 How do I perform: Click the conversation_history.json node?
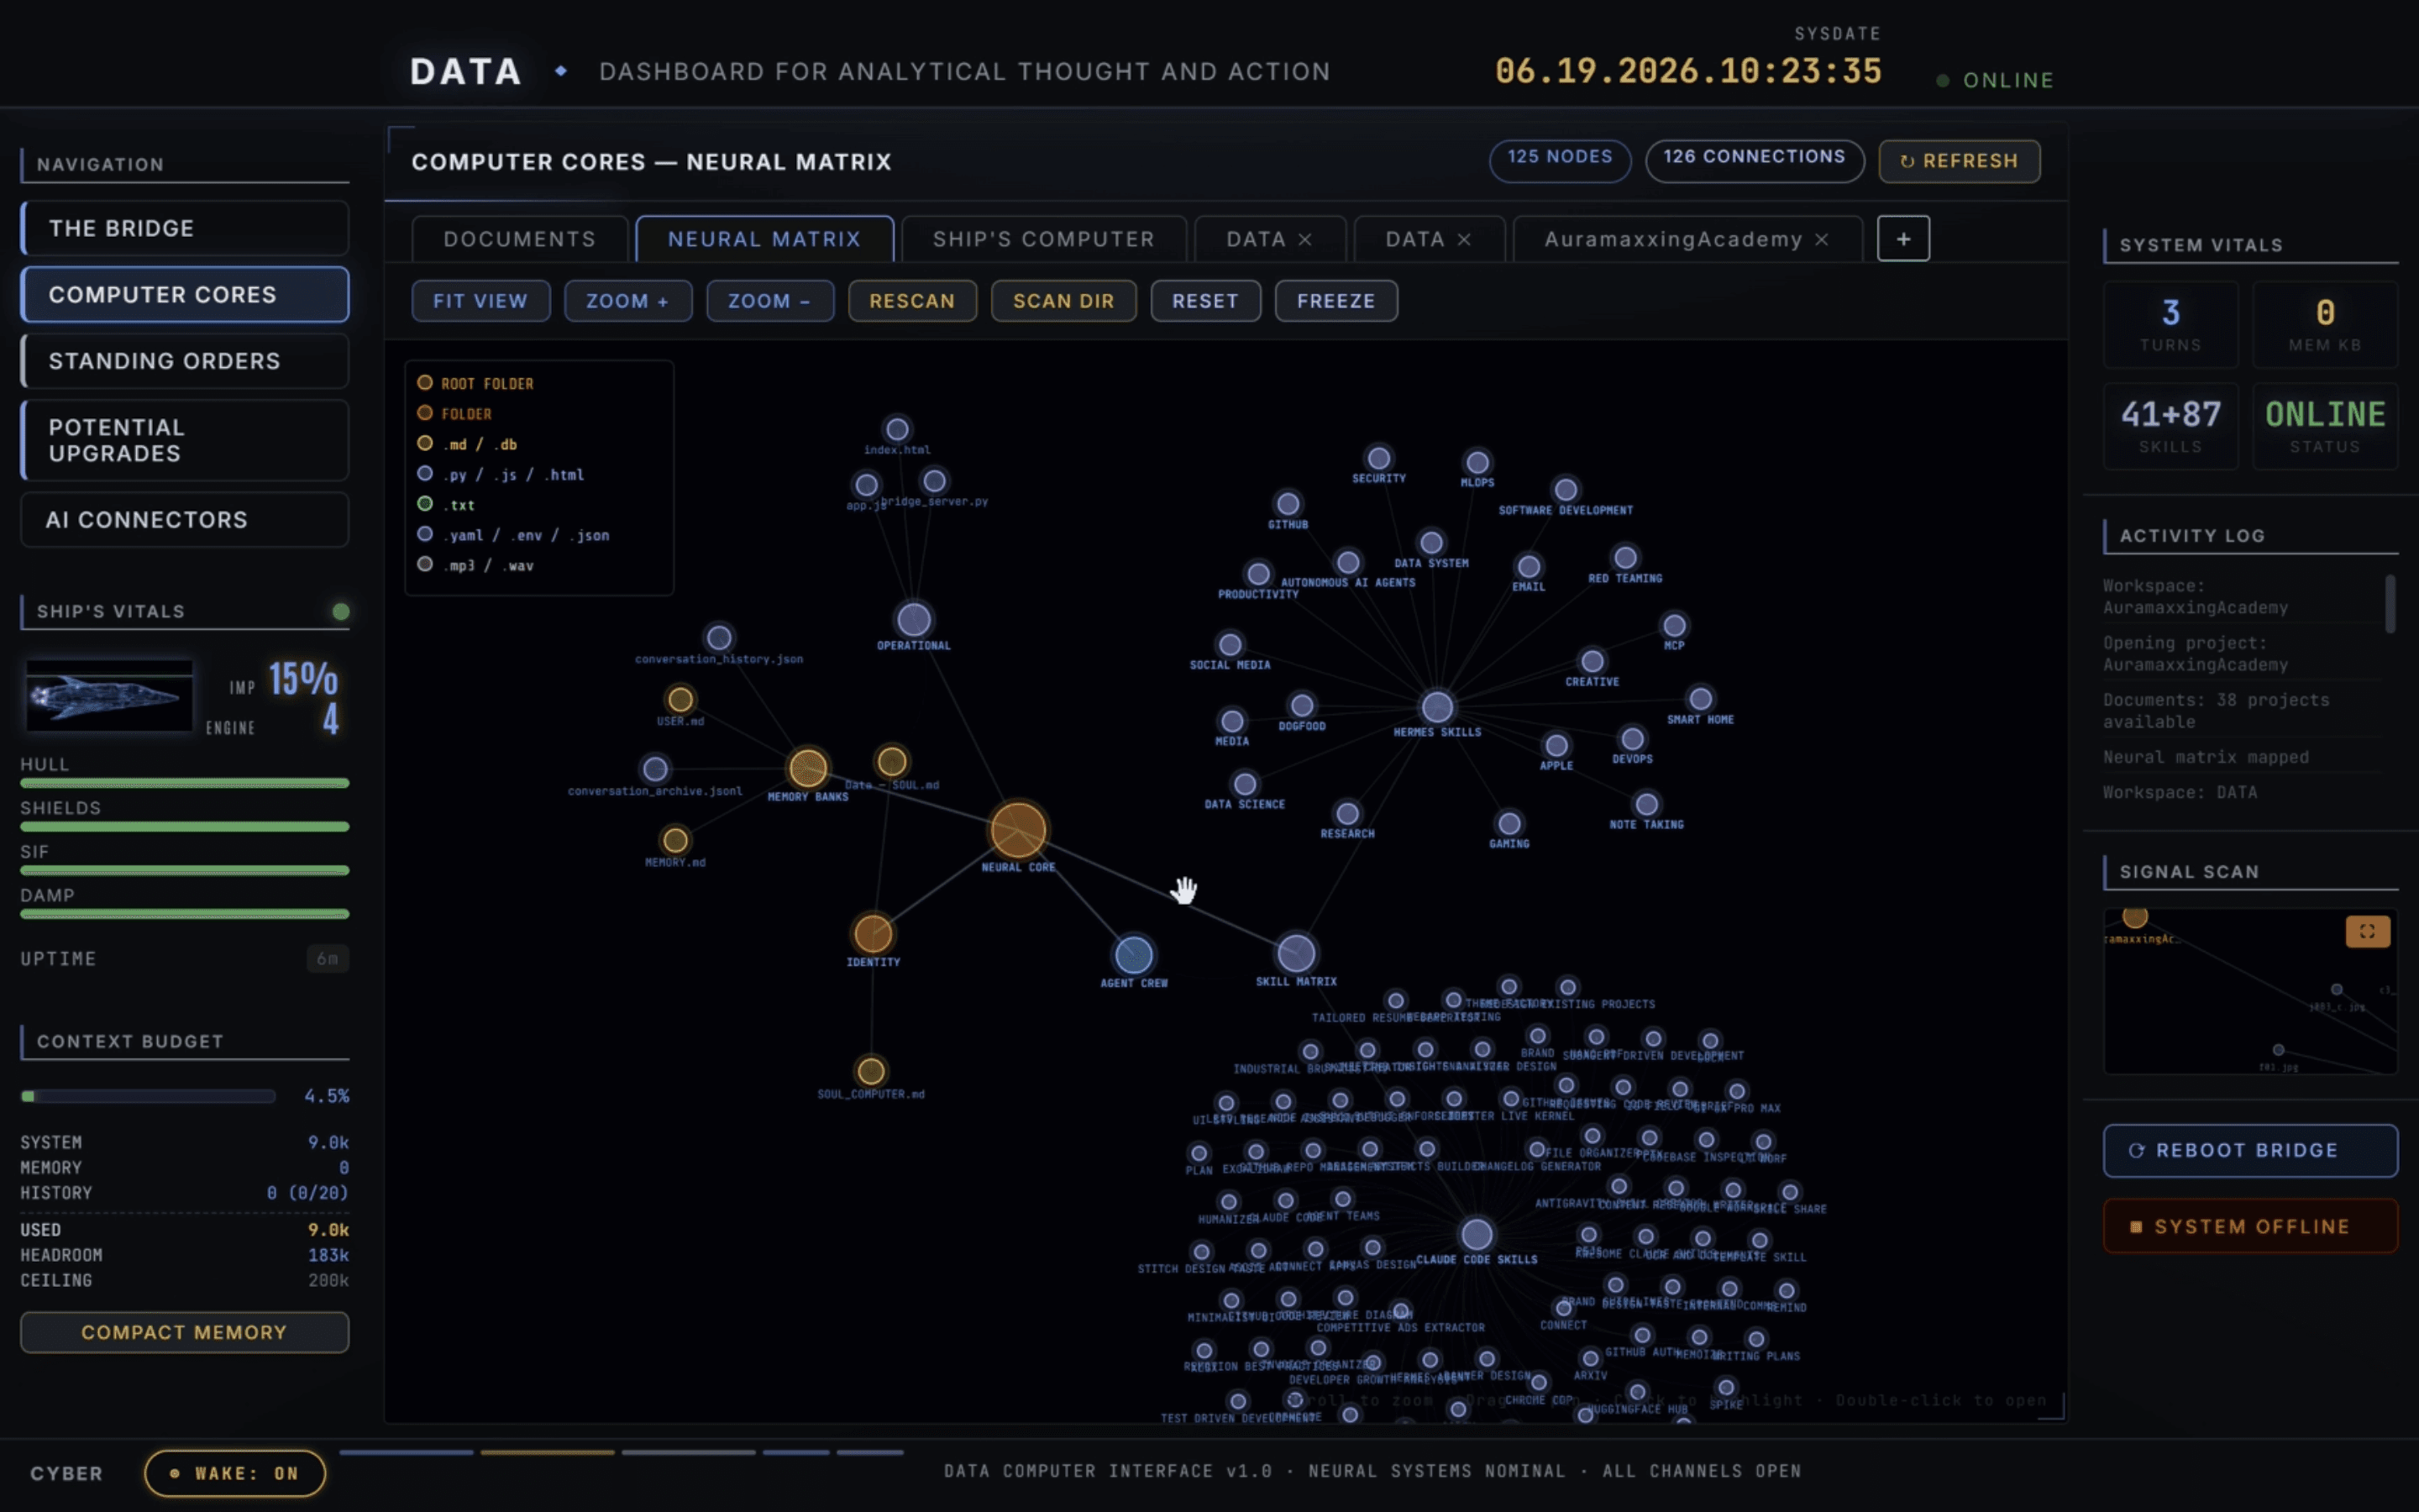719,637
